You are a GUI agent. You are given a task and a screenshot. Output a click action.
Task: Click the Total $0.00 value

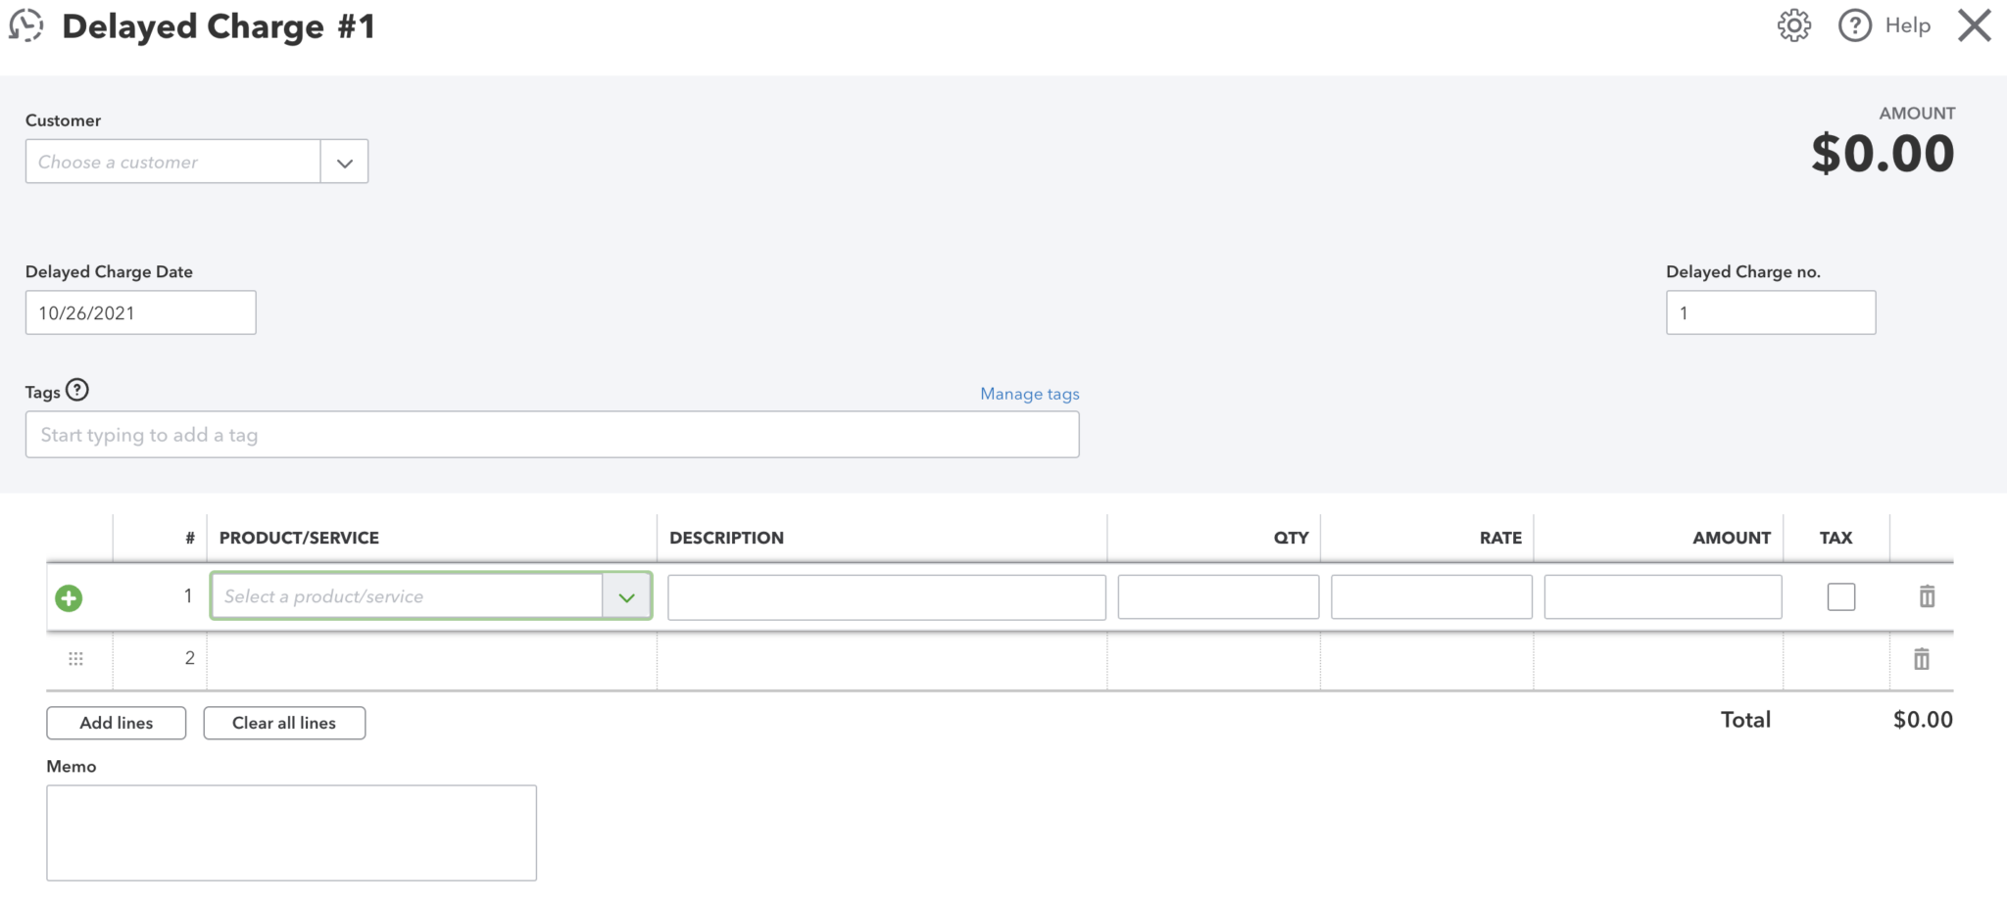[1923, 720]
